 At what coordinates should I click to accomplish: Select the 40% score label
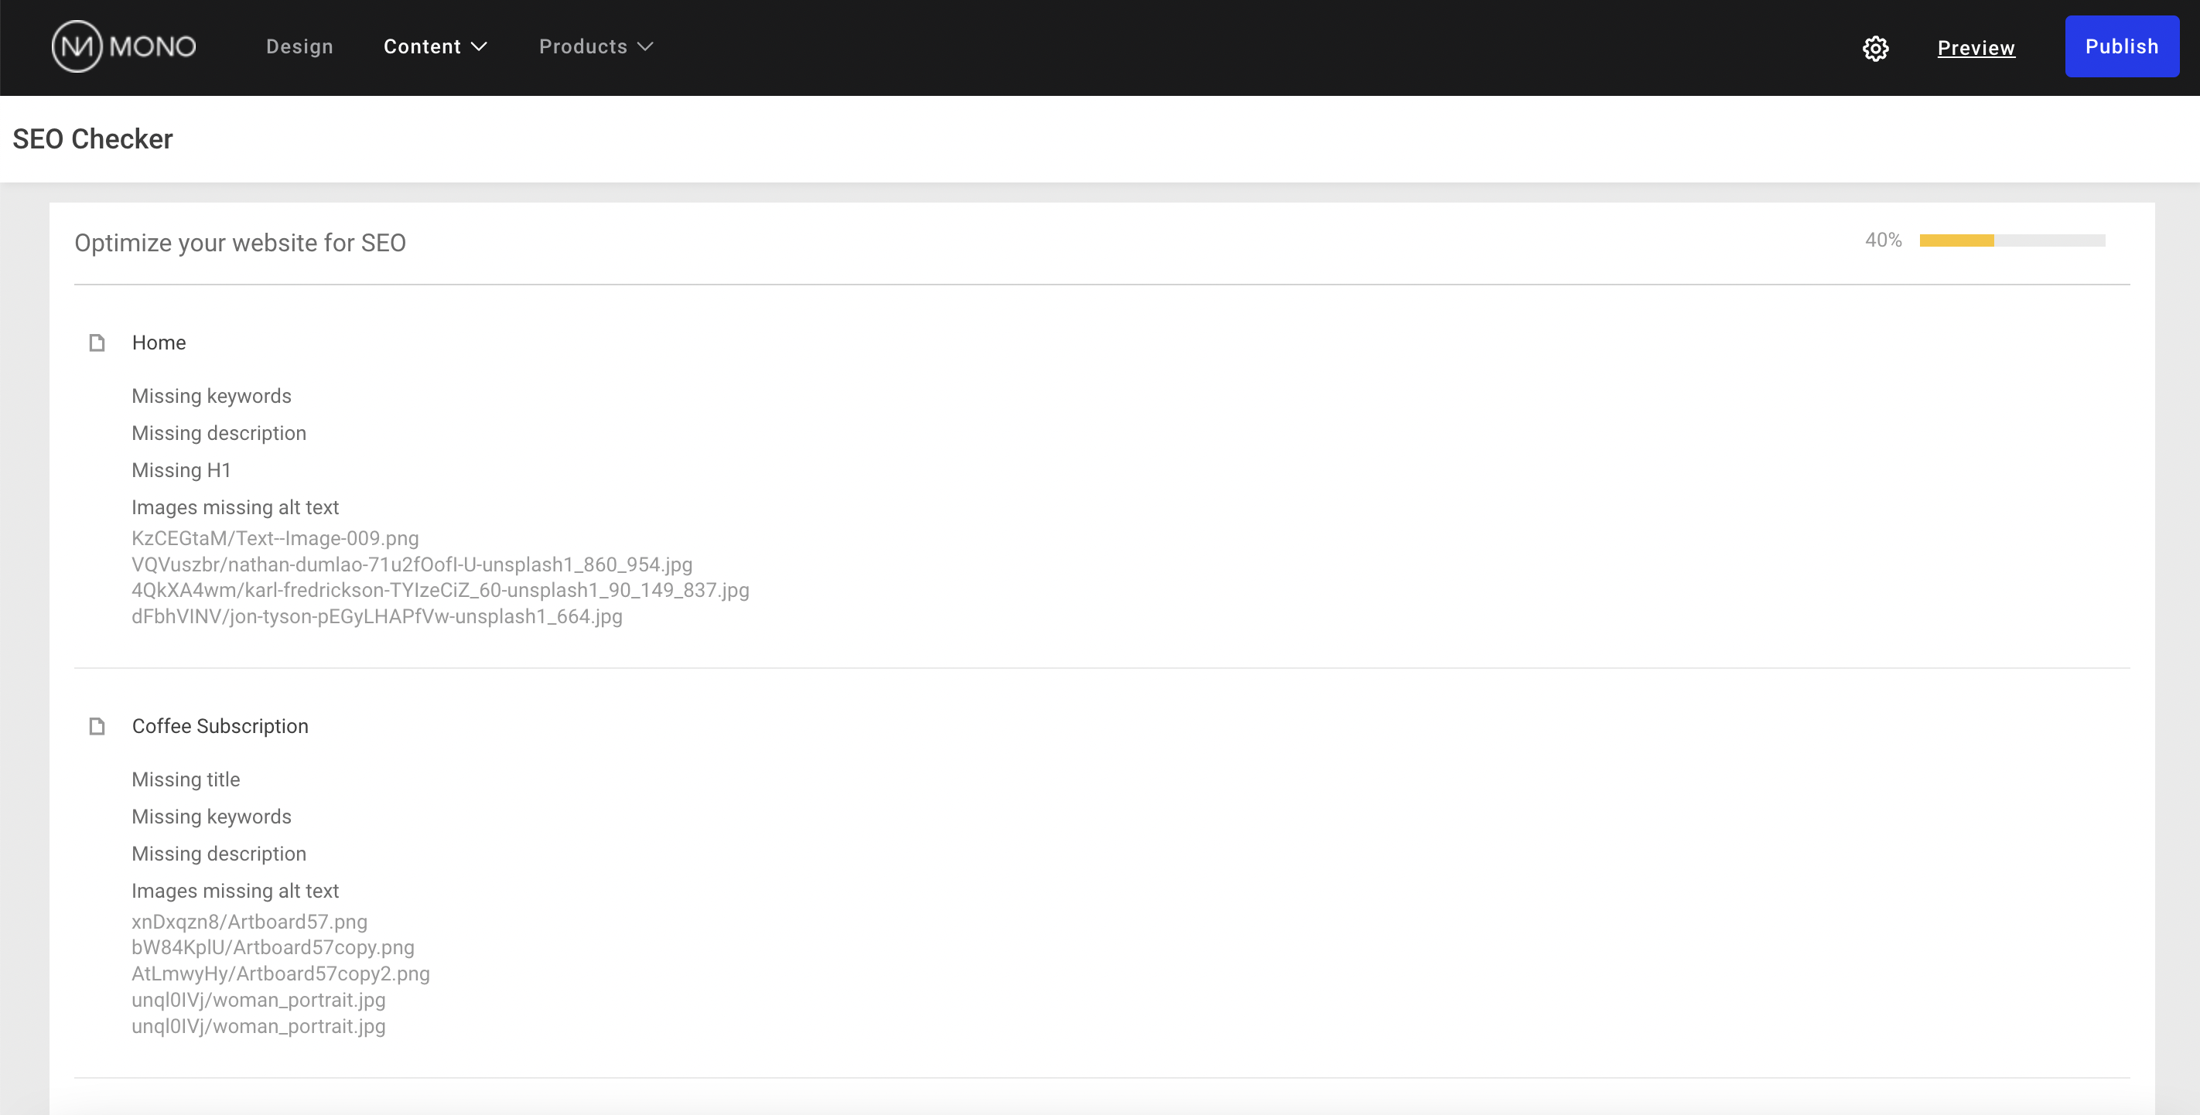[1883, 240]
